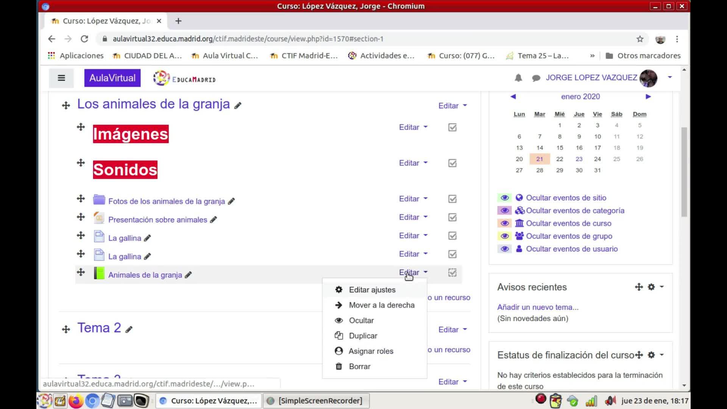This screenshot has height=409, width=727.
Task: Click the notifications bell icon
Action: click(x=518, y=78)
